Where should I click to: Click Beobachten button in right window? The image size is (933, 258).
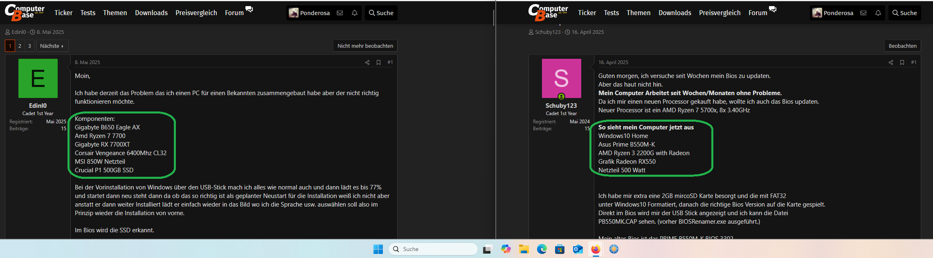(x=903, y=46)
